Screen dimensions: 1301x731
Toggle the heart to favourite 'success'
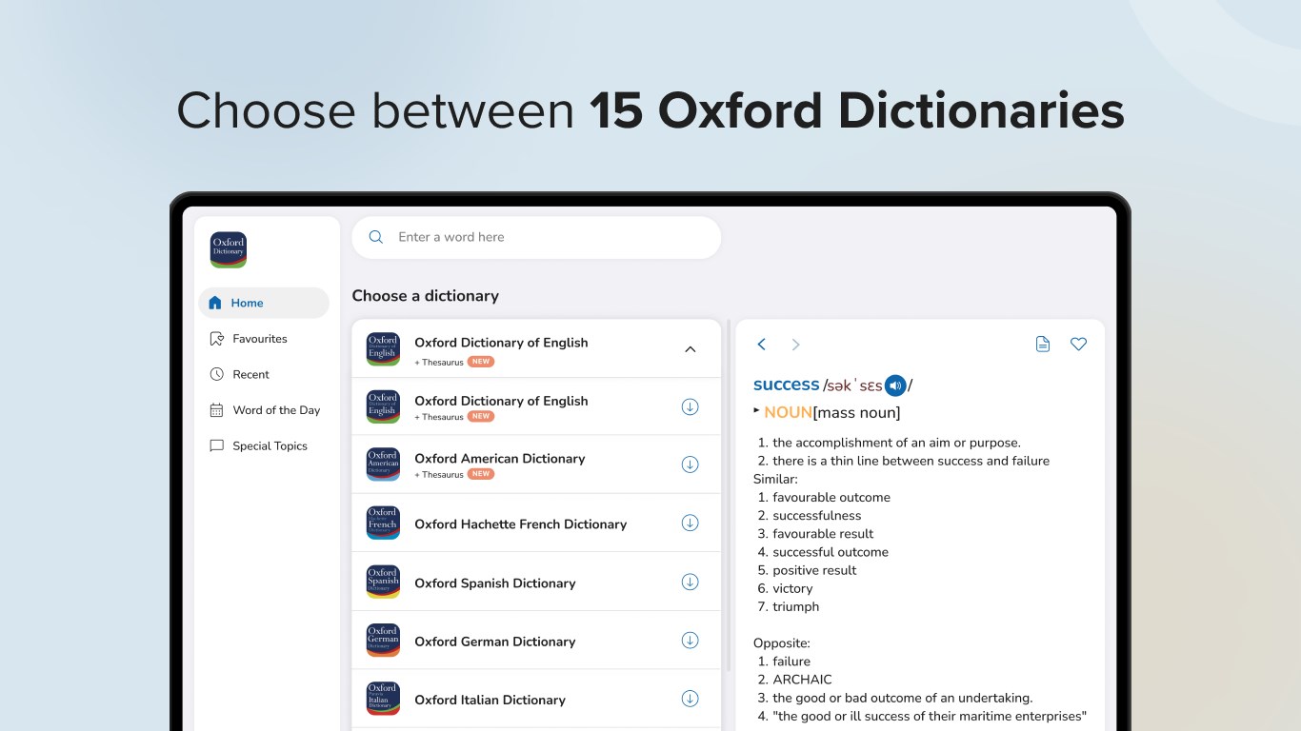1078,344
